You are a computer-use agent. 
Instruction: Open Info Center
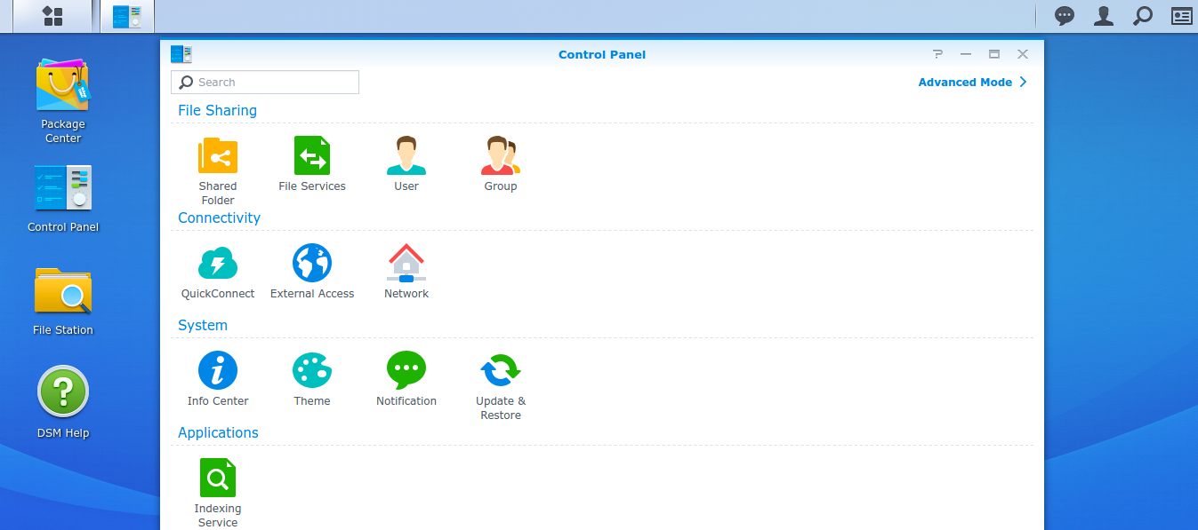click(x=218, y=371)
